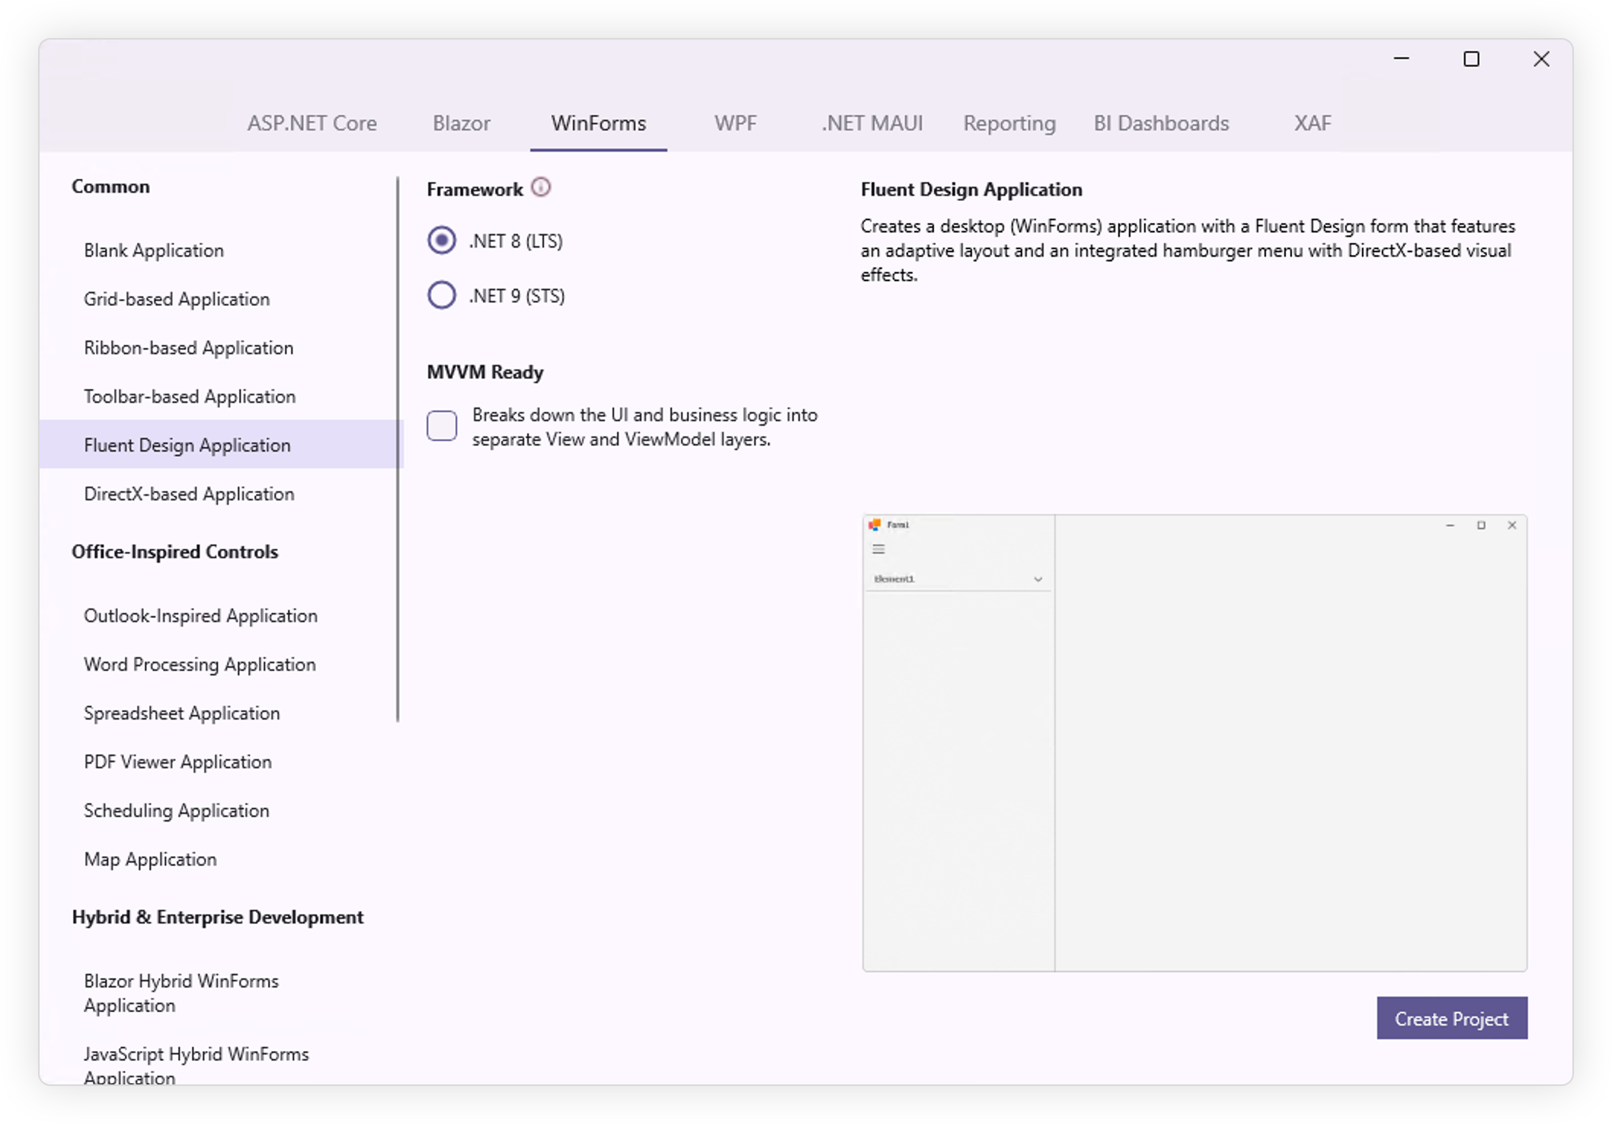Click hamburger menu icon in preview
Image resolution: width=1612 pixels, height=1124 pixels.
click(x=878, y=549)
